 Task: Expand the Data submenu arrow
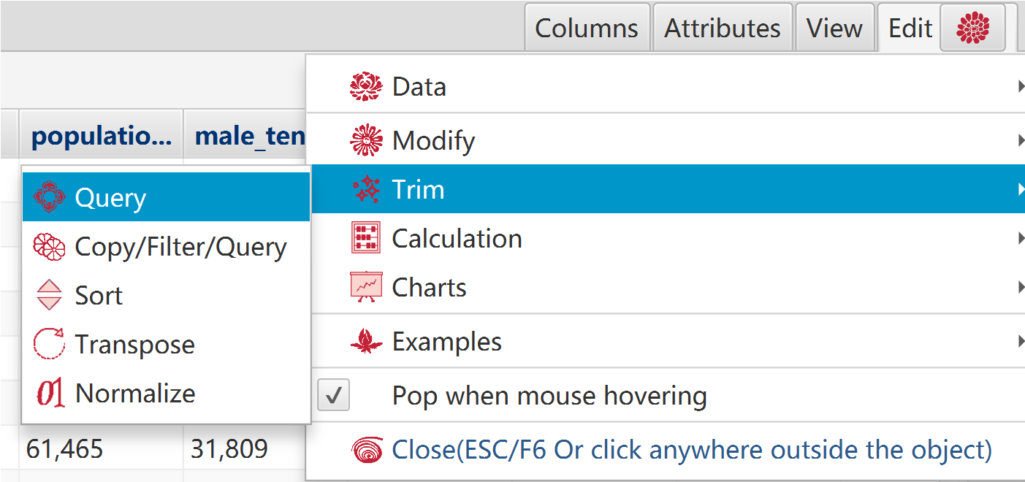click(x=1020, y=87)
